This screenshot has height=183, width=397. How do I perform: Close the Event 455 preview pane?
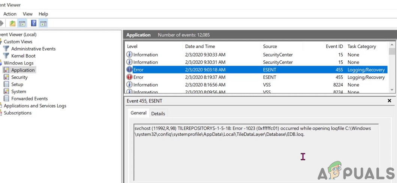pos(389,101)
